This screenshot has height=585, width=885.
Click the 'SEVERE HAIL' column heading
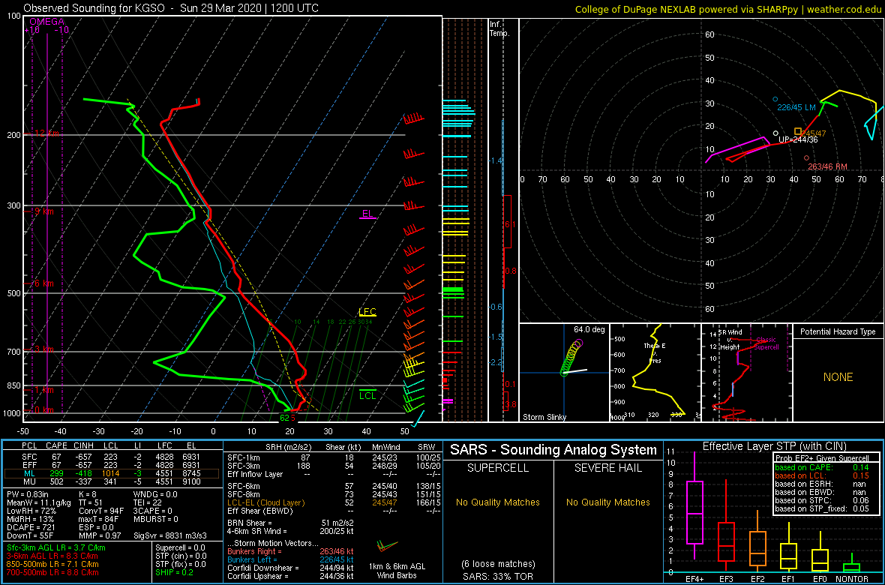[608, 468]
